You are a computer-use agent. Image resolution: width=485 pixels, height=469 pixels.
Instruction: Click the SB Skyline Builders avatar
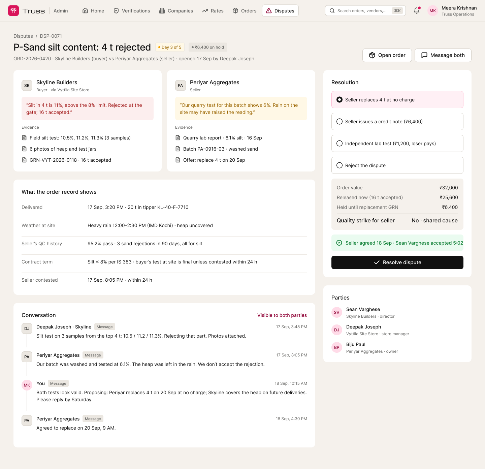(27, 86)
